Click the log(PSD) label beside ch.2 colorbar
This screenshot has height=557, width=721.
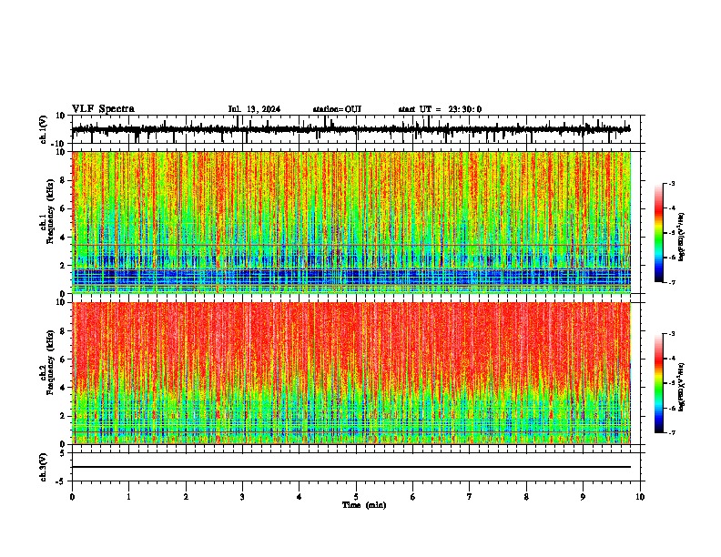682,388
